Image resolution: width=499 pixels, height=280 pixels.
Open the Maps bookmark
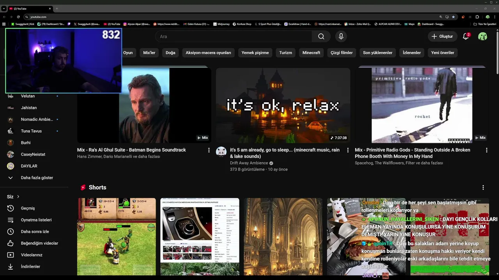[x=409, y=24]
